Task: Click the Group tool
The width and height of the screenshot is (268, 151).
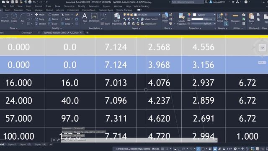Action: 220,18
